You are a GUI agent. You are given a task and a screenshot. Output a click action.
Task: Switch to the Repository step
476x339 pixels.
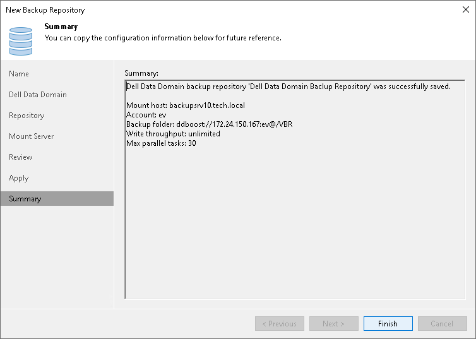27,116
